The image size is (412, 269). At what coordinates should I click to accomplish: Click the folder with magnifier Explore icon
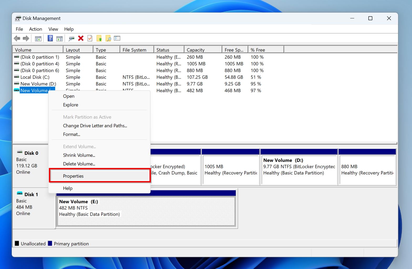tap(108, 38)
